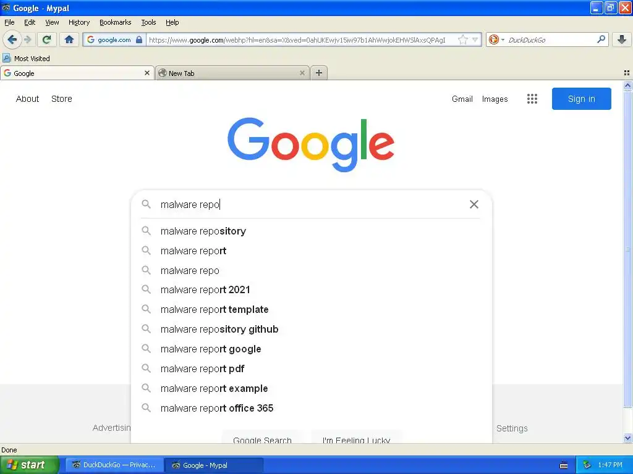Bookmark this page with the star icon
The image size is (633, 474).
(462, 39)
